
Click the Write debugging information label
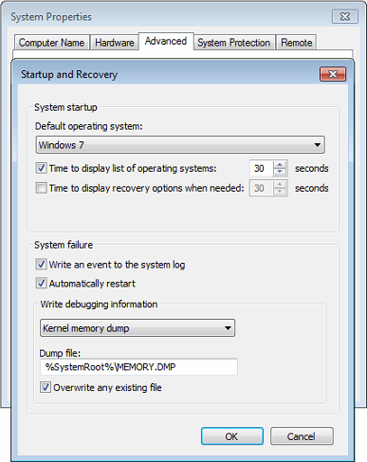point(99,305)
